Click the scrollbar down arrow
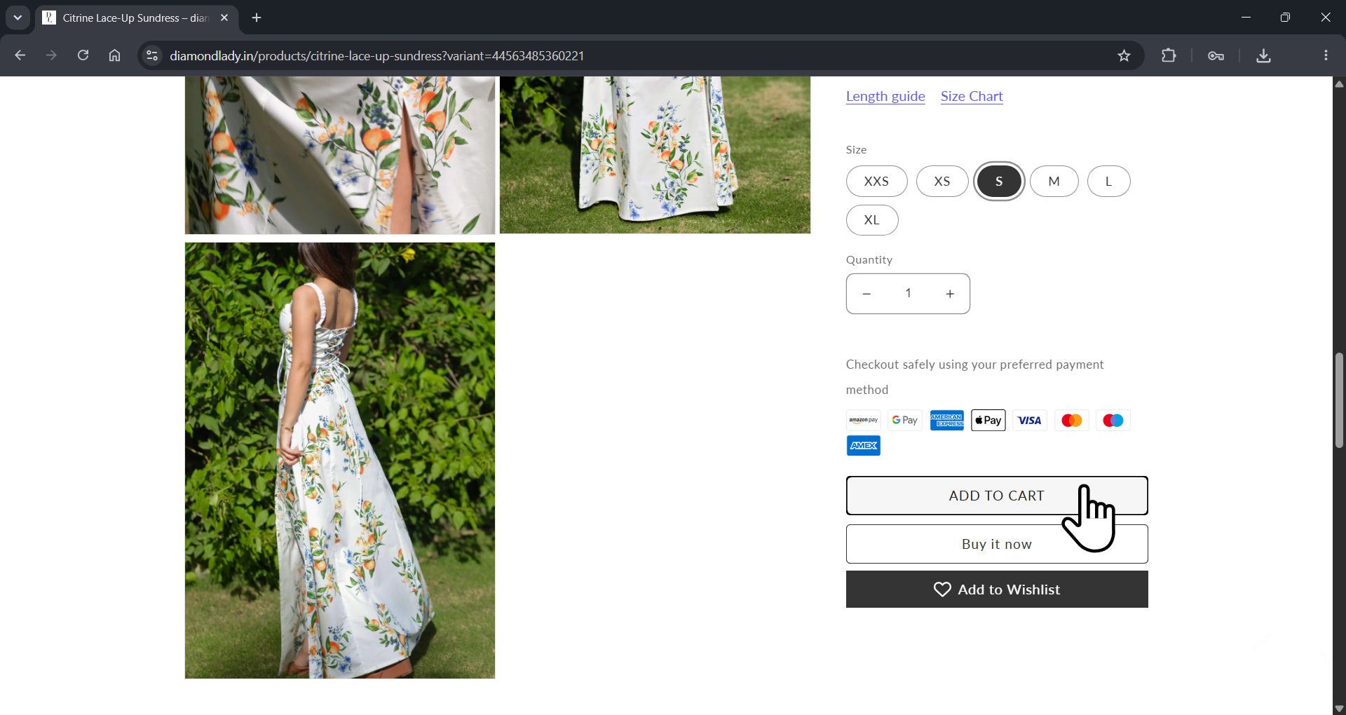 (1338, 708)
